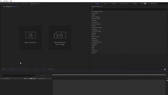
Task: Open the Default workspace menu icon
Action: [x=101, y=4]
